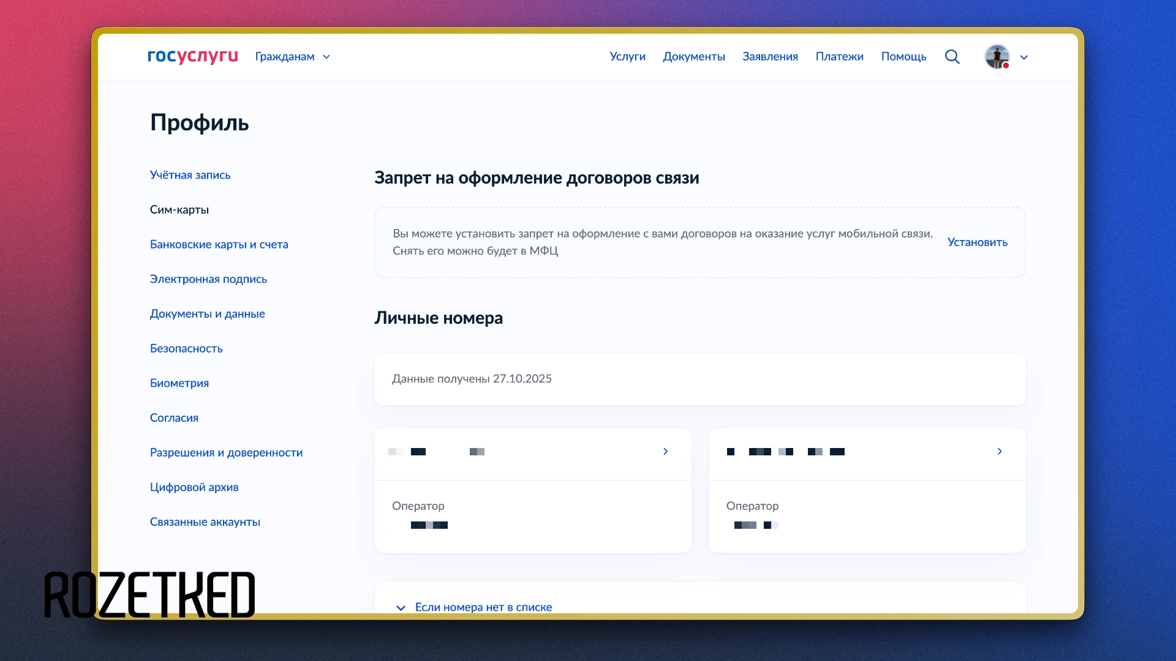Open the Услуги menu item
Screen dimensions: 1176x661
point(627,57)
